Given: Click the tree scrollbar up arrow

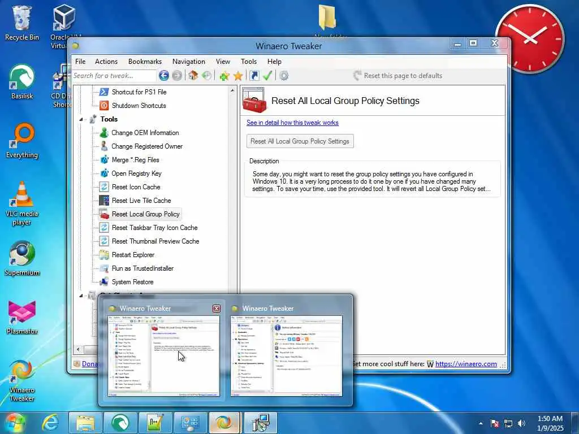Looking at the screenshot, I should pos(232,90).
